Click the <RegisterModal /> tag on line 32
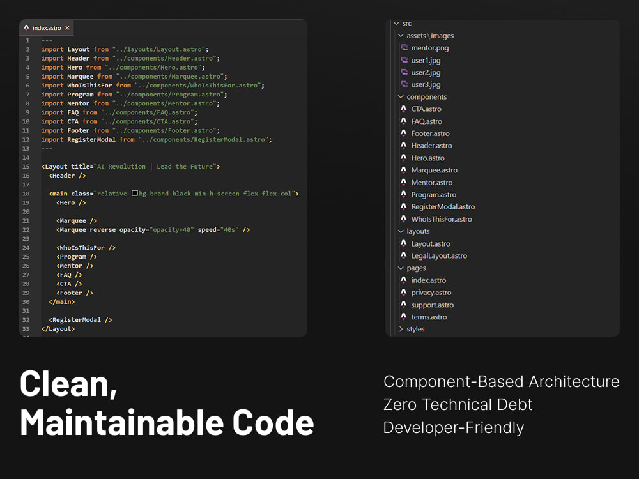The width and height of the screenshot is (639, 479). click(x=81, y=320)
